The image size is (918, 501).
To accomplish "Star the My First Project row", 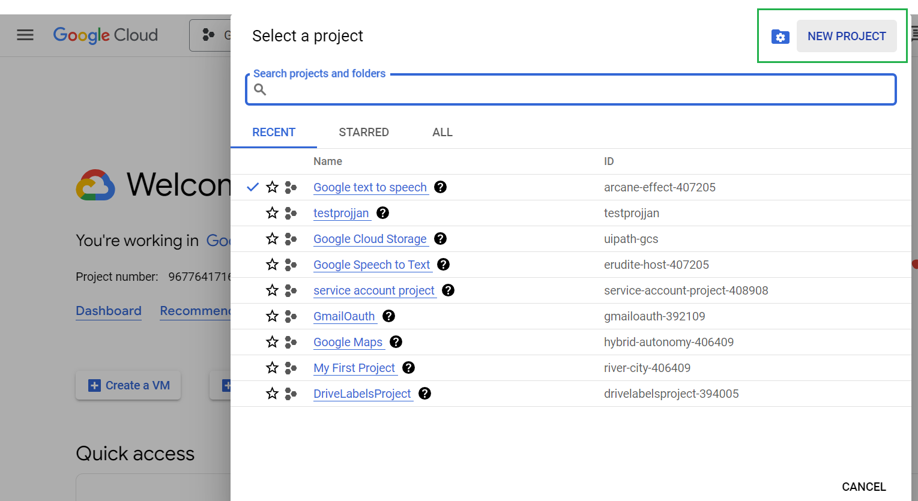I will pyautogui.click(x=272, y=368).
